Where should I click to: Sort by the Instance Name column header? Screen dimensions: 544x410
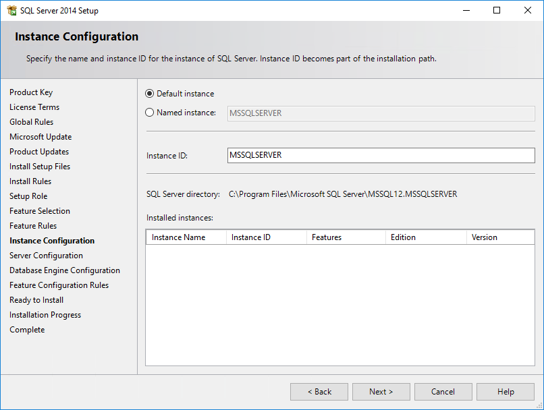tap(186, 237)
